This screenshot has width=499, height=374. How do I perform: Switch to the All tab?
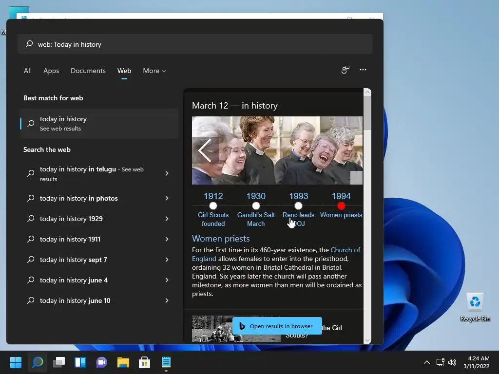coord(28,71)
